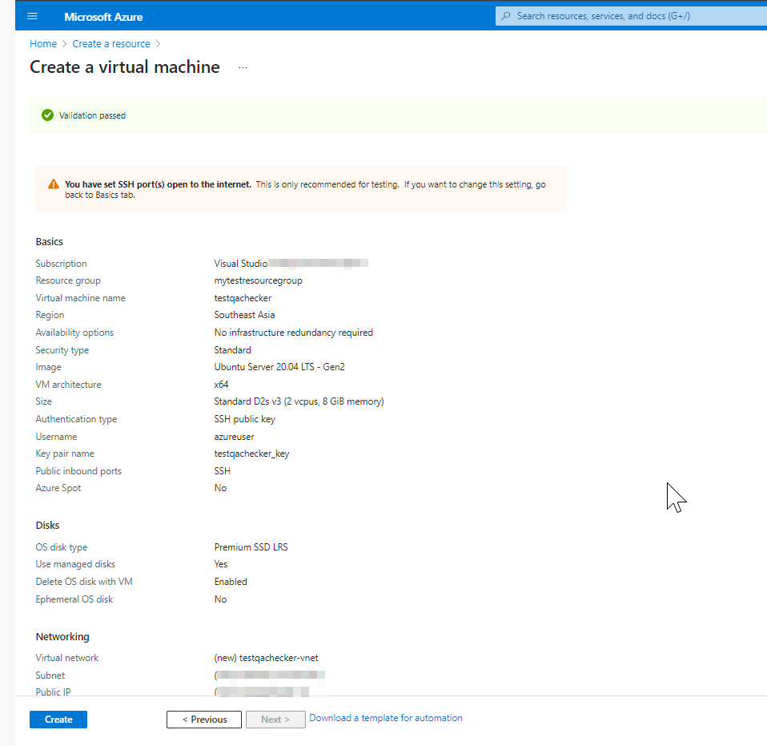Viewport: 767px width, 746px height.
Task: Click the Image label
Action: [48, 367]
